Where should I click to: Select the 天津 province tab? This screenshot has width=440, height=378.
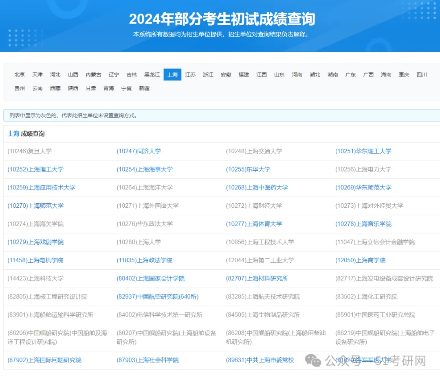coord(37,75)
